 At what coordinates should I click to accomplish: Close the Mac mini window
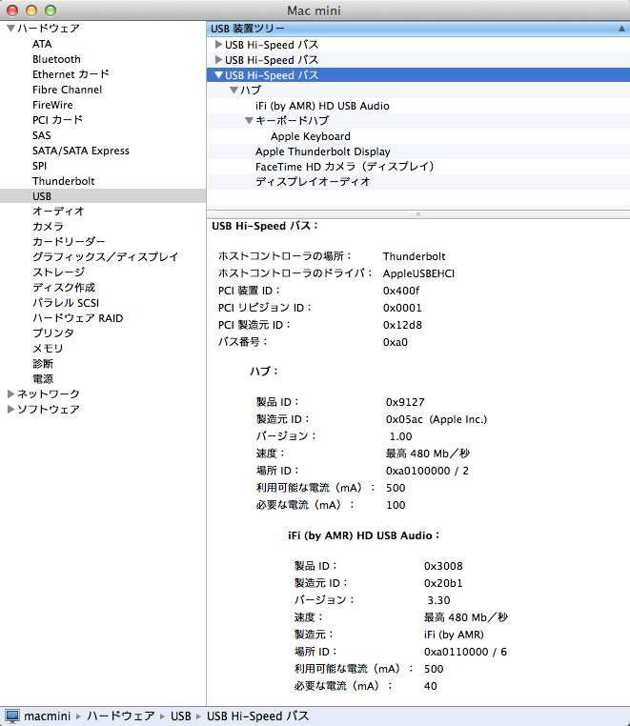12,10
